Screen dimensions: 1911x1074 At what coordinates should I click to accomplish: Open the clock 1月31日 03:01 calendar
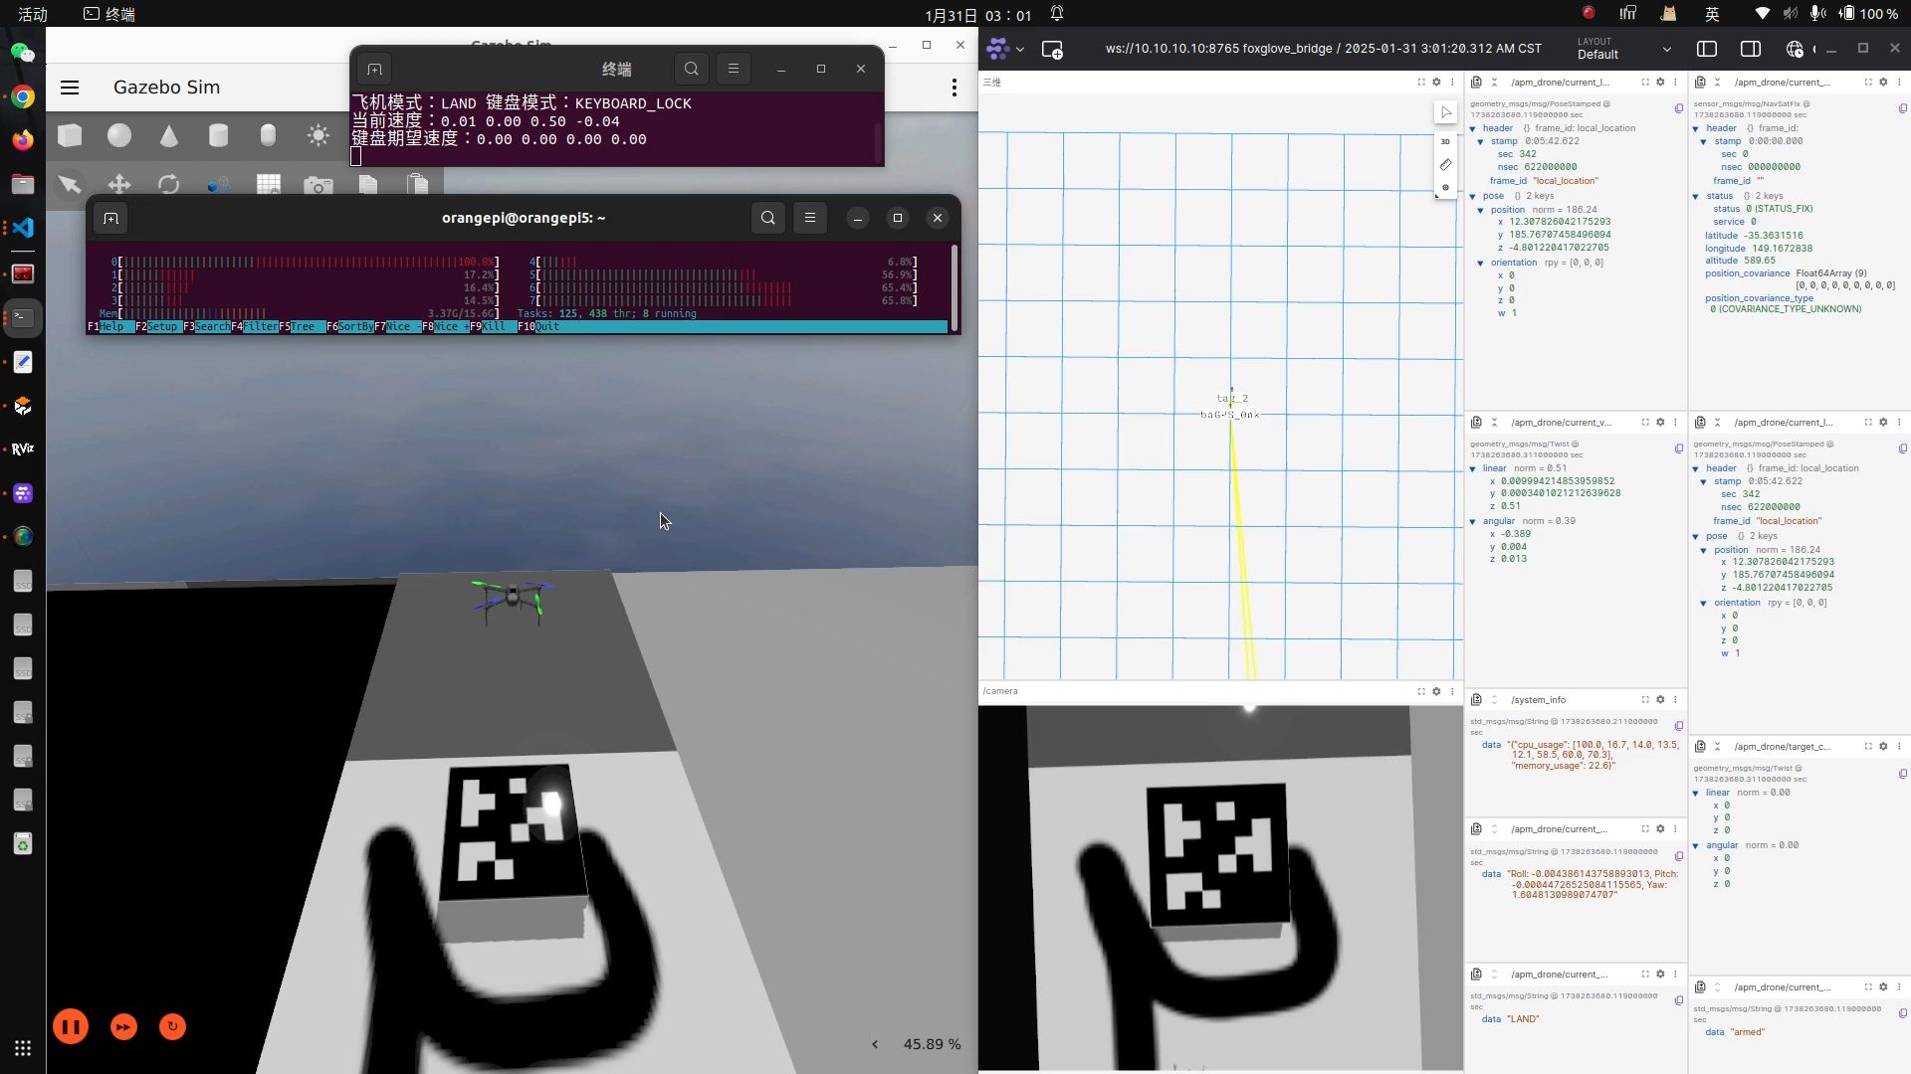[977, 15]
